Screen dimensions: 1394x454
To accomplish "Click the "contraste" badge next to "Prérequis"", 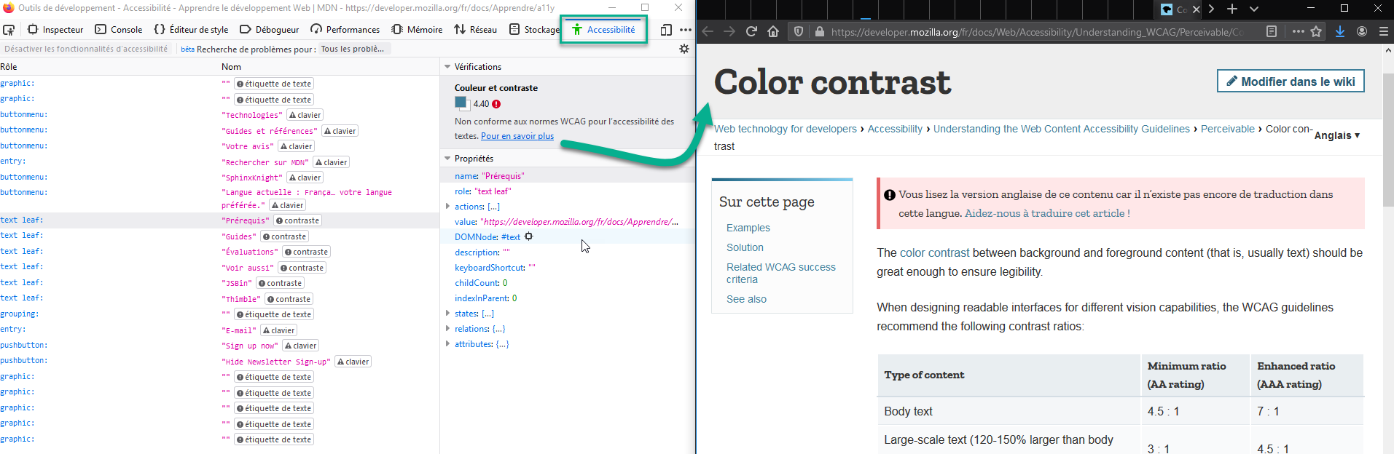I will 297,220.
